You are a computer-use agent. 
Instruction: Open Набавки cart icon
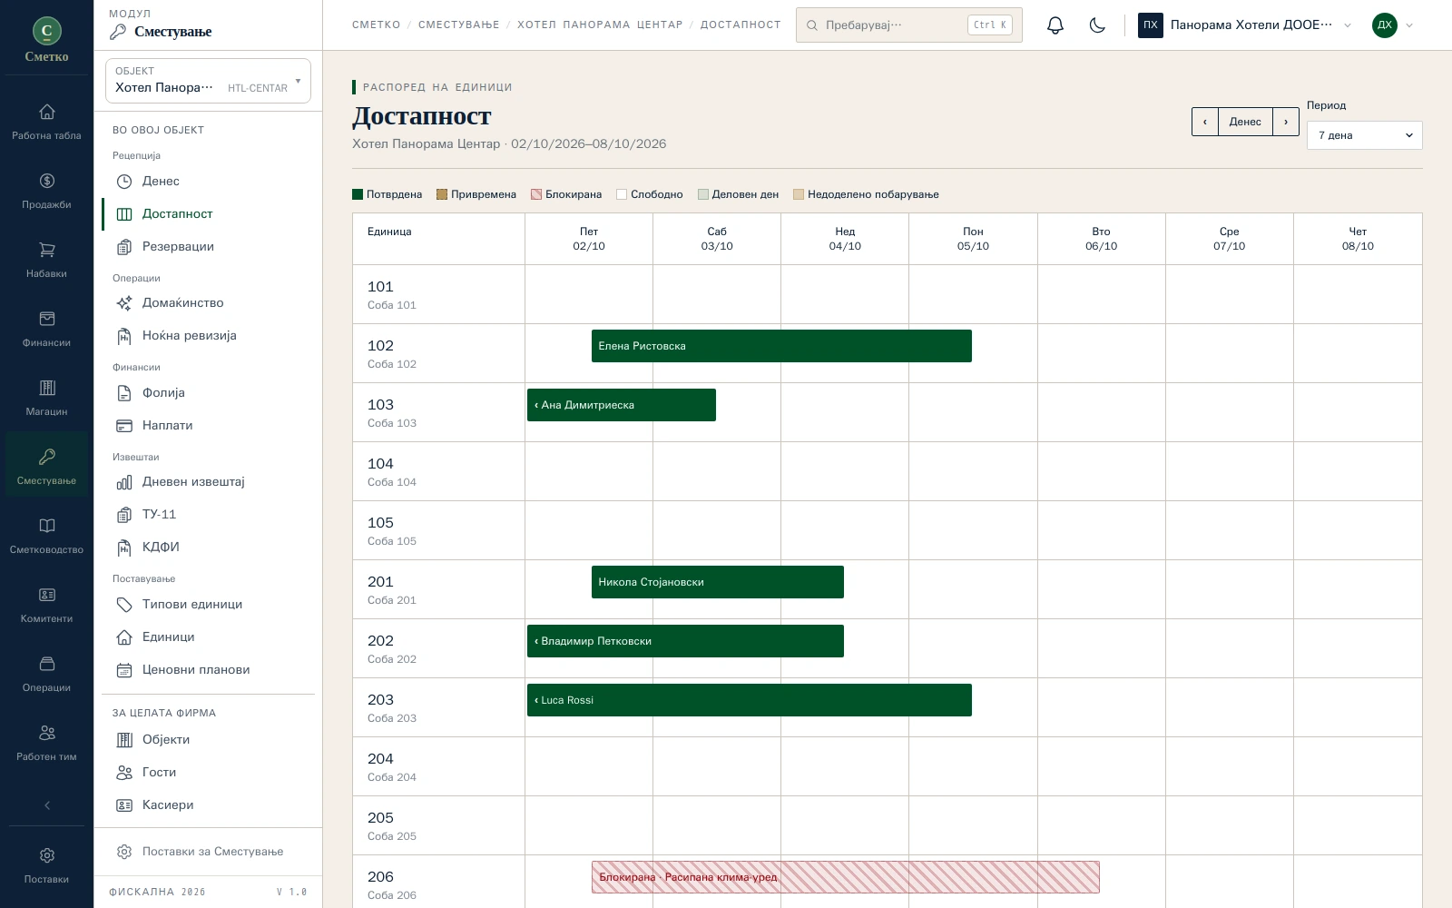click(x=46, y=261)
